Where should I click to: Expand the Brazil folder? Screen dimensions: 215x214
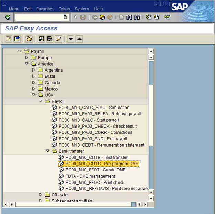[x=33, y=76]
